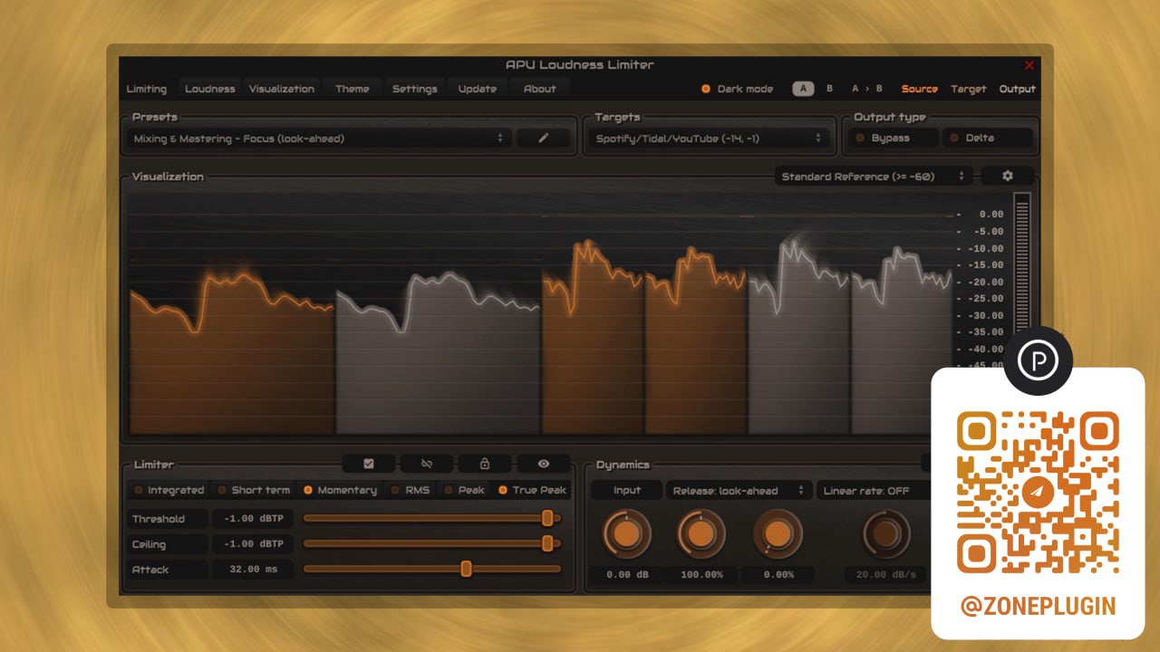Click the knob above the 100.00% value

(x=701, y=534)
